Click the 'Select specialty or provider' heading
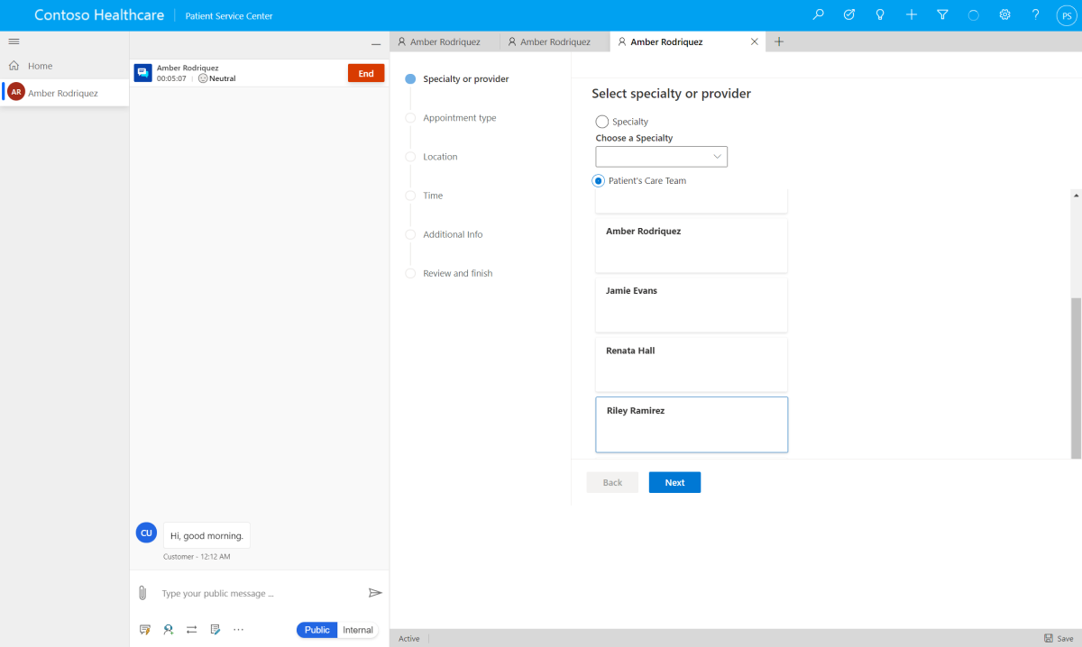1082x647 pixels. click(671, 94)
